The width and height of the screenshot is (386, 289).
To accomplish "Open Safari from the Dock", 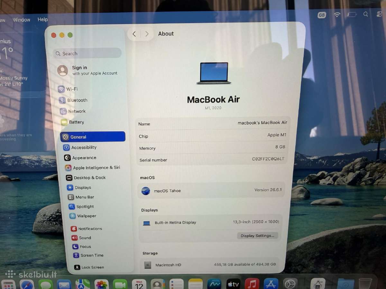I will pyautogui.click(x=27, y=285).
